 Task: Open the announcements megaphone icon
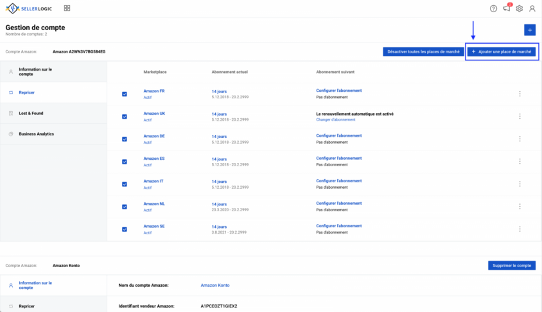pos(507,8)
